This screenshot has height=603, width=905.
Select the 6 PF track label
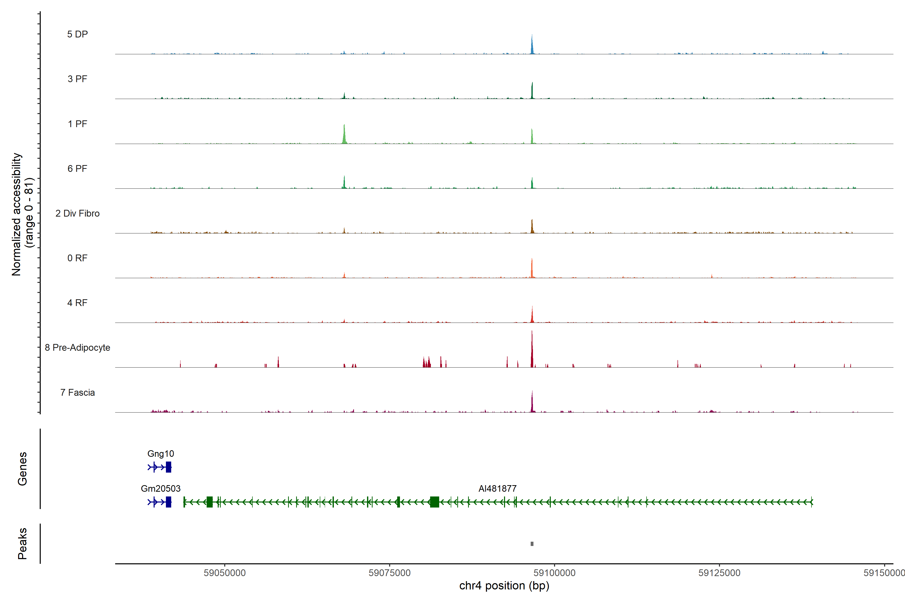coord(77,168)
